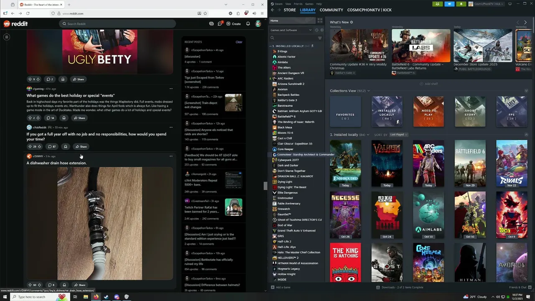Viewport: 535px width, 301px height.
Task: Open Firefox from the Windows taskbar
Action: pyautogui.click(x=96, y=297)
